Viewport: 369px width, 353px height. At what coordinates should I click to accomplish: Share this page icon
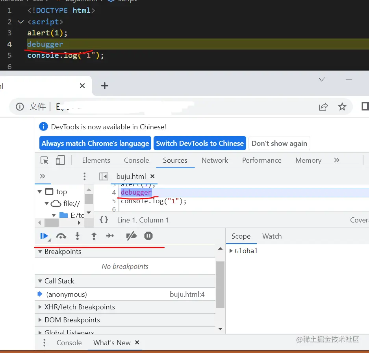pos(323,107)
